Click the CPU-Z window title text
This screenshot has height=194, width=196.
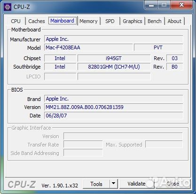tap(22, 7)
